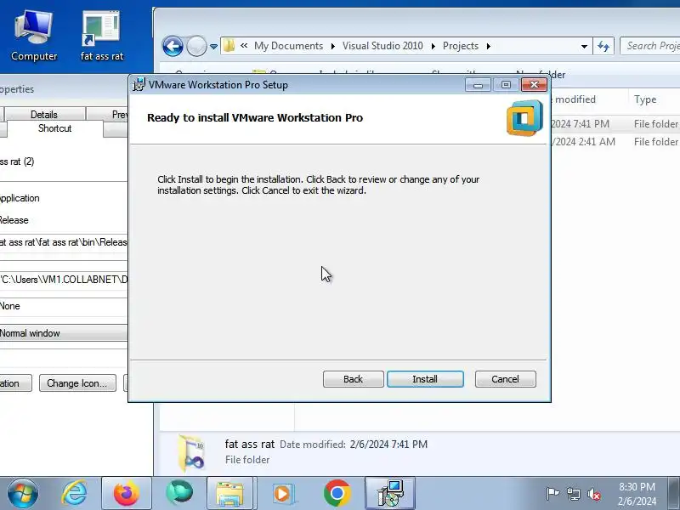The width and height of the screenshot is (680, 510).
Task: Launch Google Chrome from taskbar
Action: click(x=337, y=494)
